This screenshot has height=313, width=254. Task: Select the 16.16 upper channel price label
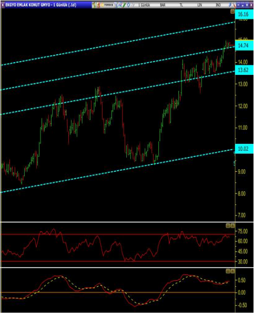244,14
